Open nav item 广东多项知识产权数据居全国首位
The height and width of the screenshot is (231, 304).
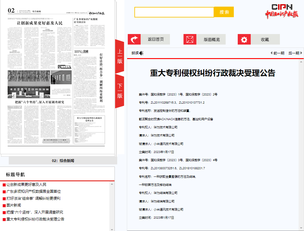(33, 192)
